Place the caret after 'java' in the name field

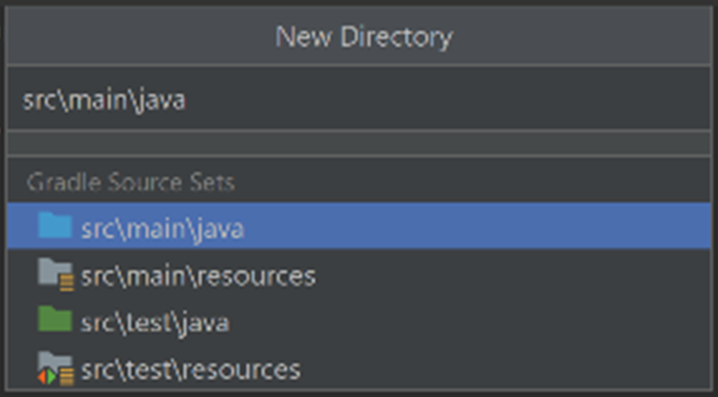[x=186, y=100]
